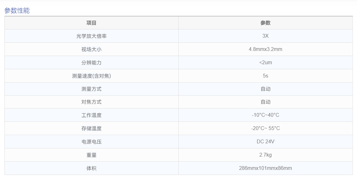This screenshot has width=357, height=193.
Task: Click the DC 24V value
Action: pyautogui.click(x=265, y=142)
